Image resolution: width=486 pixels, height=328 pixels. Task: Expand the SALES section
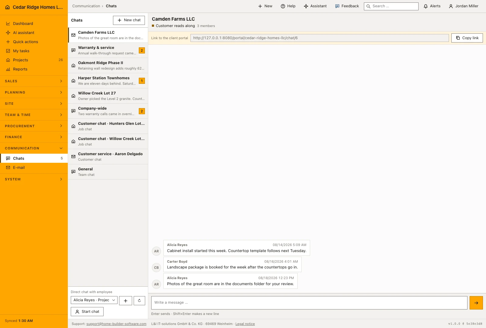point(34,81)
